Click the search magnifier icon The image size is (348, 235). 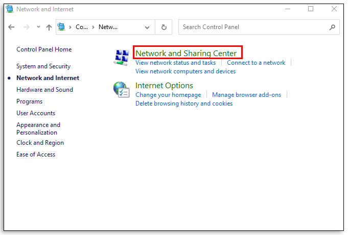click(332, 27)
